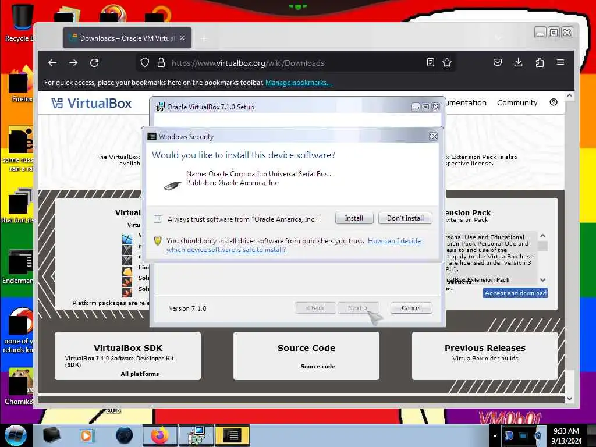
Task: Click Don't Install button
Action: tap(405, 218)
